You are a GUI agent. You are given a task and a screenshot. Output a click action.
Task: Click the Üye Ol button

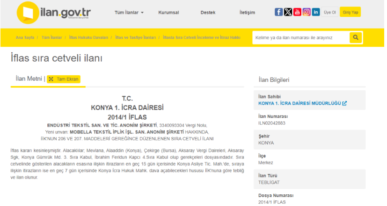(x=330, y=13)
